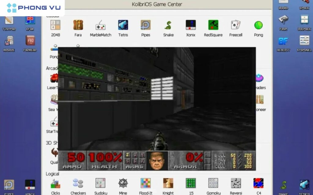Click the 50 AMMO counter in Doom
313x195 pixels.
[x=73, y=160]
